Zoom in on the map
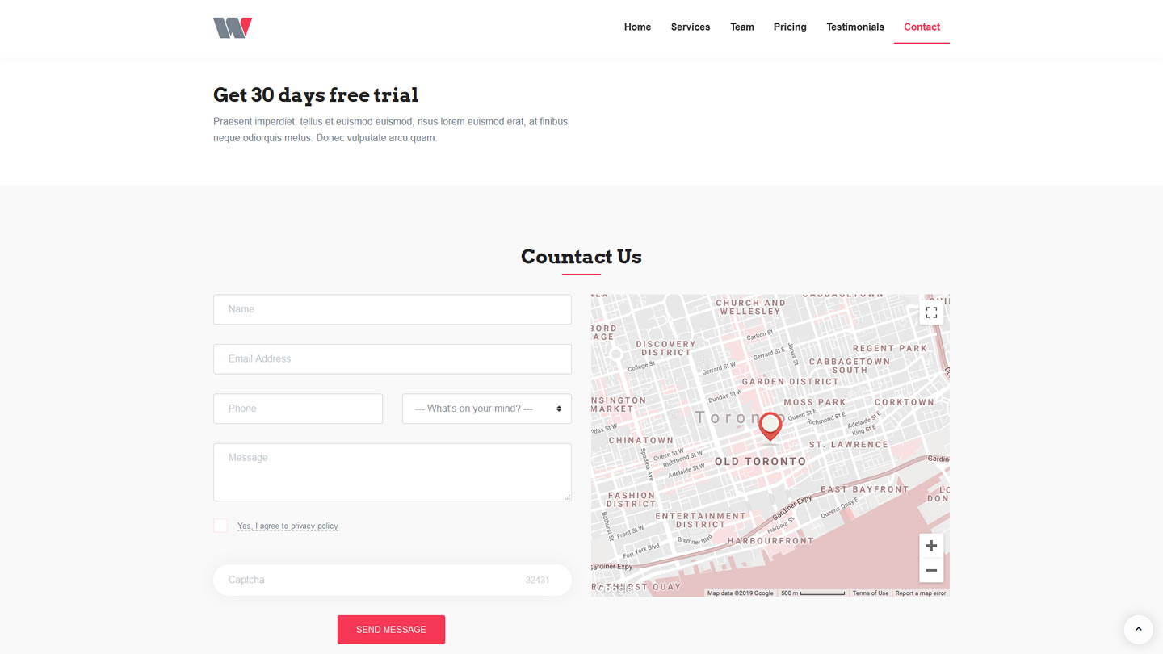This screenshot has height=654, width=1163. 931,546
